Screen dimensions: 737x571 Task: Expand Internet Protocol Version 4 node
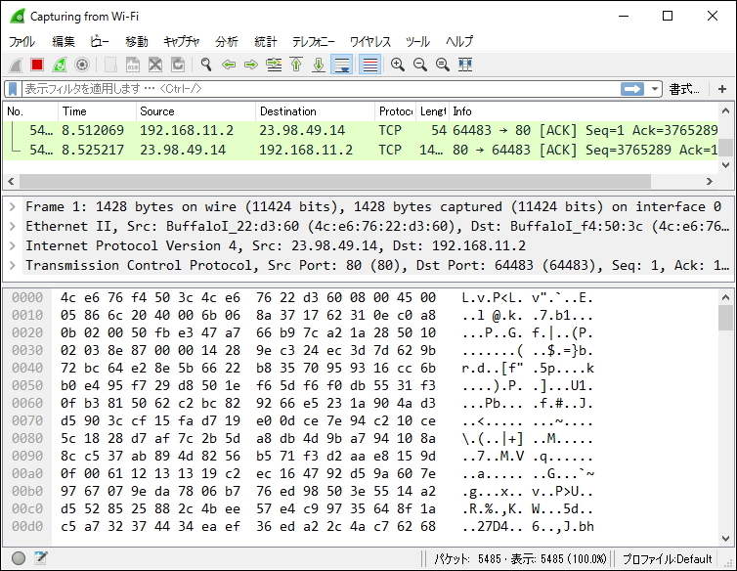click(x=13, y=246)
